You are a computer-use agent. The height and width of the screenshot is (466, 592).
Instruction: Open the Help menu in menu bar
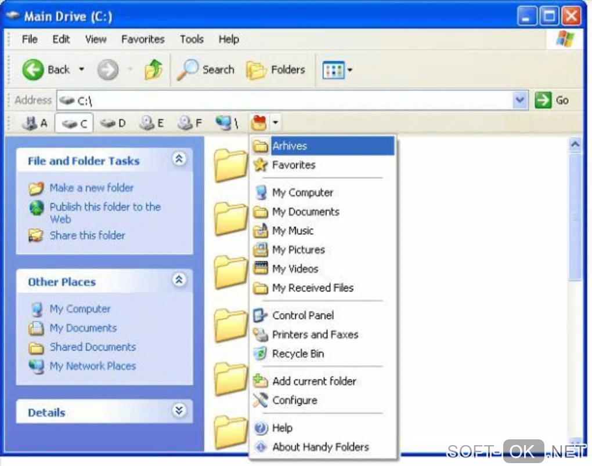point(229,39)
